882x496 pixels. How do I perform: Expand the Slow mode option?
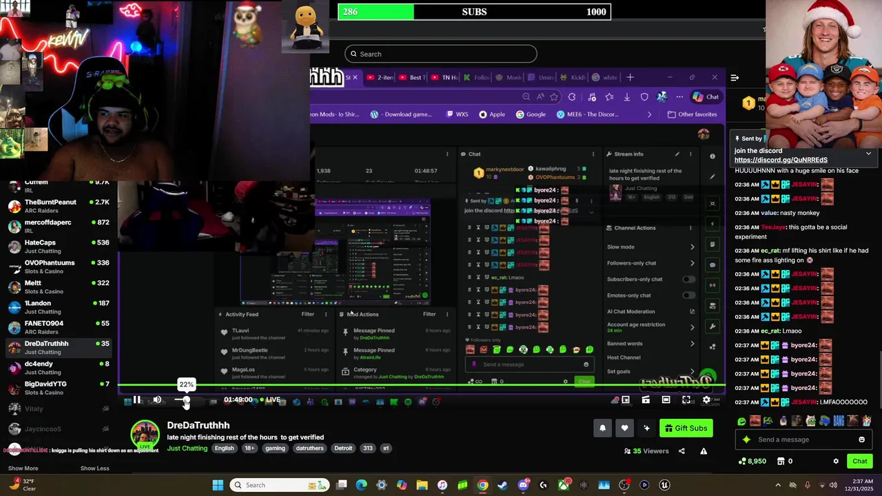pyautogui.click(x=651, y=247)
